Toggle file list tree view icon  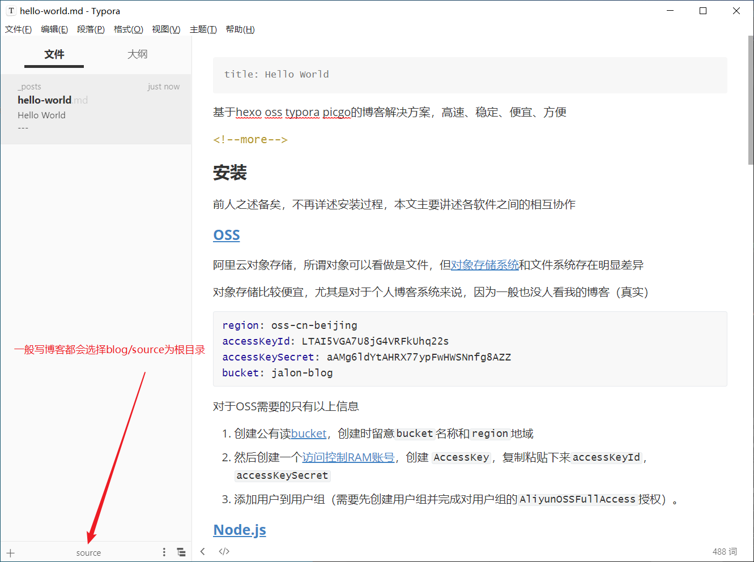181,552
